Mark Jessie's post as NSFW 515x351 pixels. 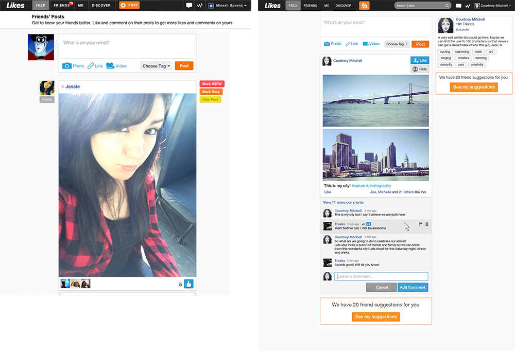[212, 84]
